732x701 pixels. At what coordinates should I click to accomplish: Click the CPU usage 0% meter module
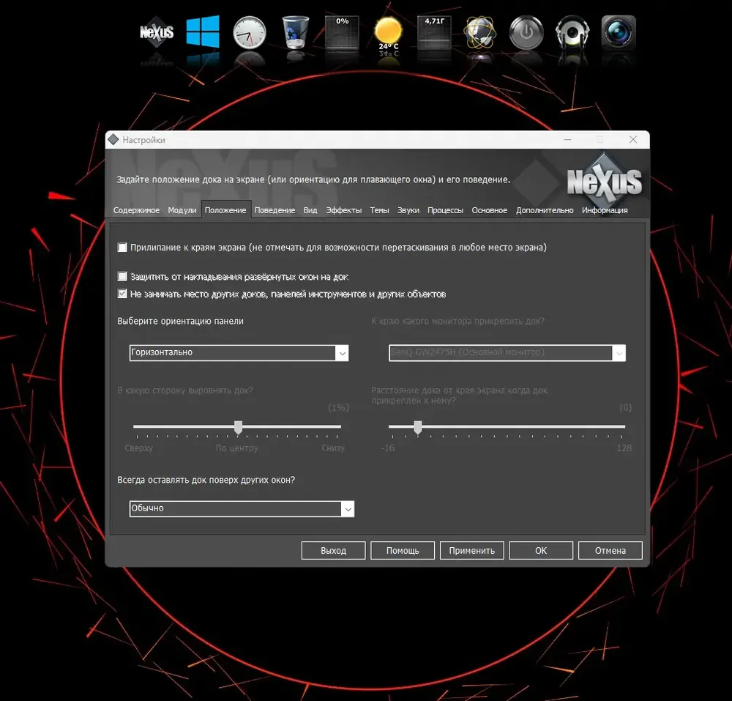(x=342, y=32)
